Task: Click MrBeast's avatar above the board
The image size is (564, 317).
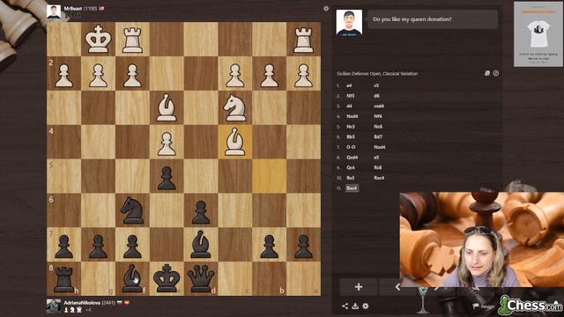Action: (x=54, y=11)
